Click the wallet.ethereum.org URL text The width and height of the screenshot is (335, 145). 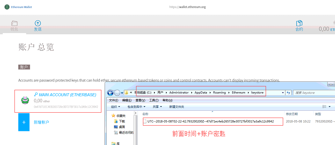[x=188, y=7]
